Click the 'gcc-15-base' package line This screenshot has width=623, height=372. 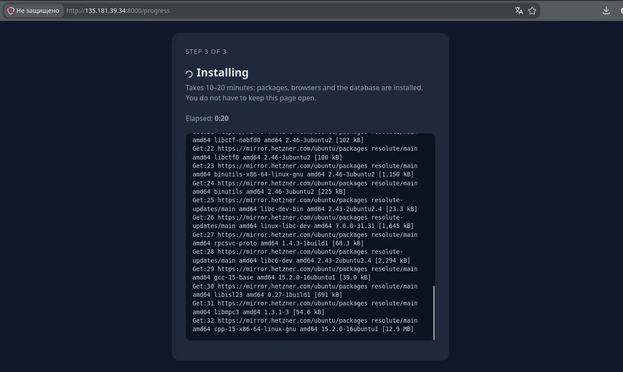pyautogui.click(x=281, y=277)
